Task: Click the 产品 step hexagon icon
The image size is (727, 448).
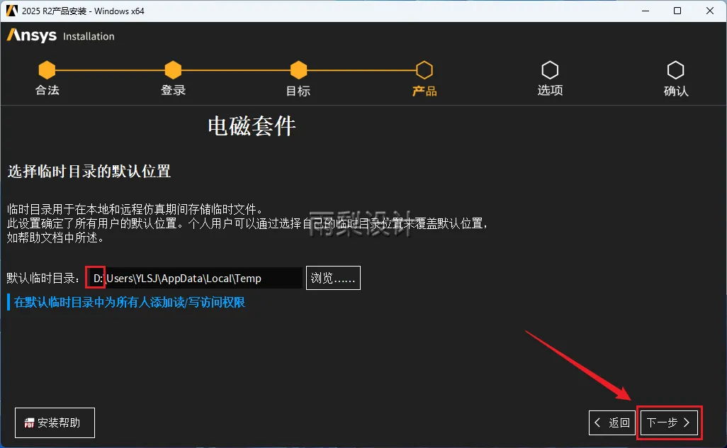Action: 424,70
